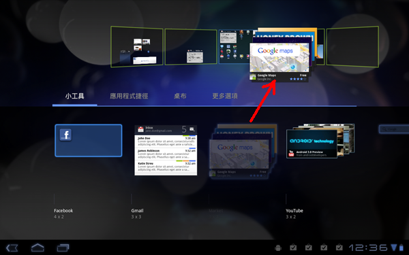Open the leftmost Market shopping bag notification

tap(293, 248)
